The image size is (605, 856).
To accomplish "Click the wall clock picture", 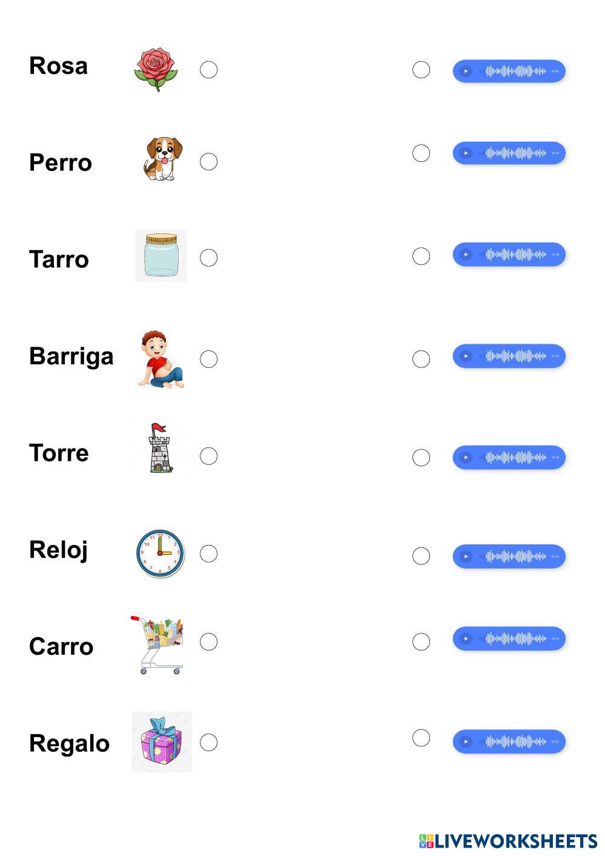I will 160,553.
